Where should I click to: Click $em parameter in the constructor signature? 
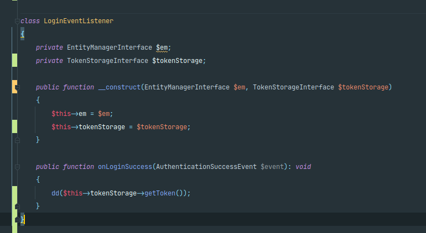click(240, 87)
